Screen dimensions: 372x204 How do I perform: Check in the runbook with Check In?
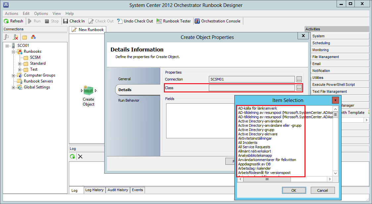pyautogui.click(x=74, y=21)
